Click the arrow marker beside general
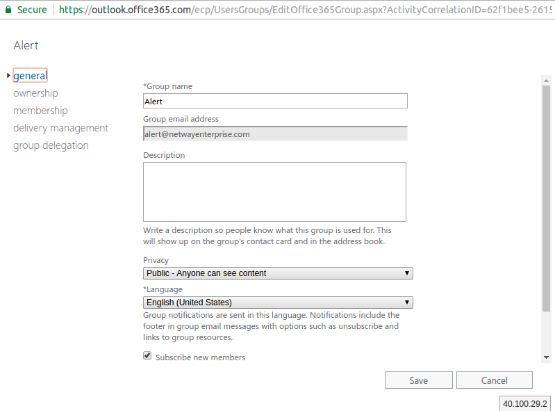The height and width of the screenshot is (411, 555). click(x=8, y=76)
